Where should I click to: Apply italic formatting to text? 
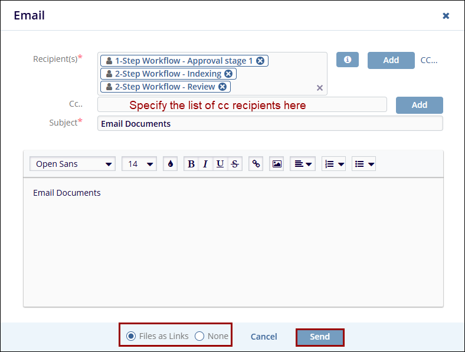tap(205, 164)
